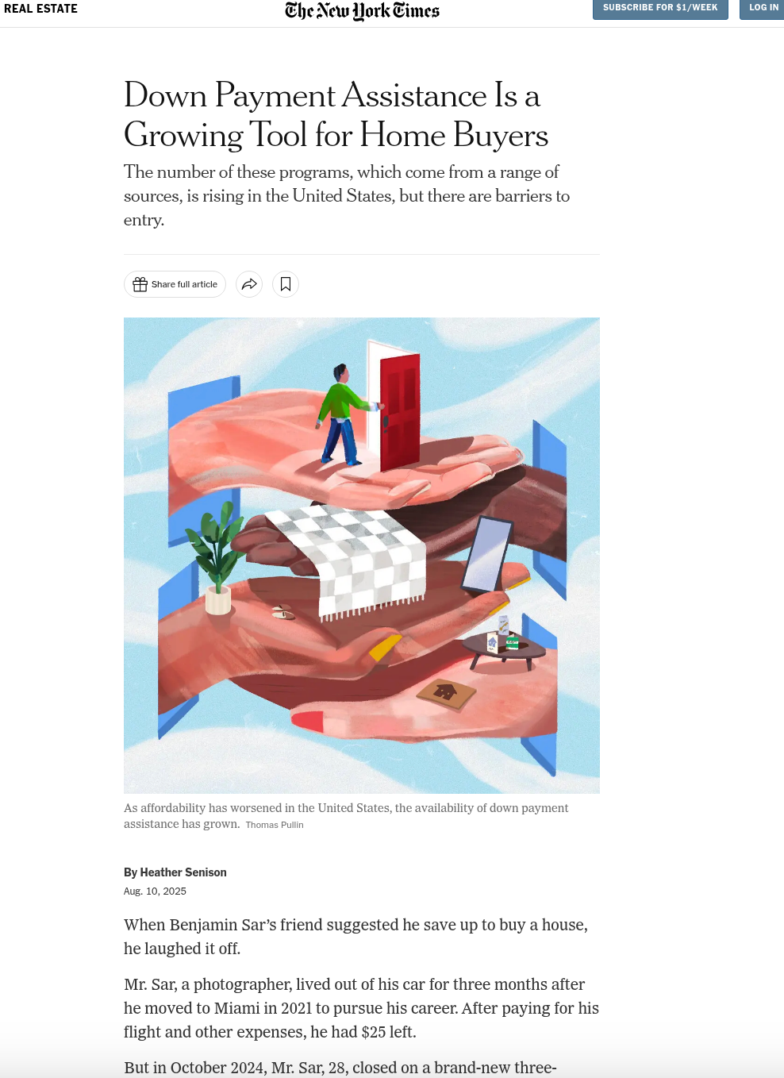Save article with the bookmark icon
This screenshot has height=1078, width=784.
click(x=286, y=284)
